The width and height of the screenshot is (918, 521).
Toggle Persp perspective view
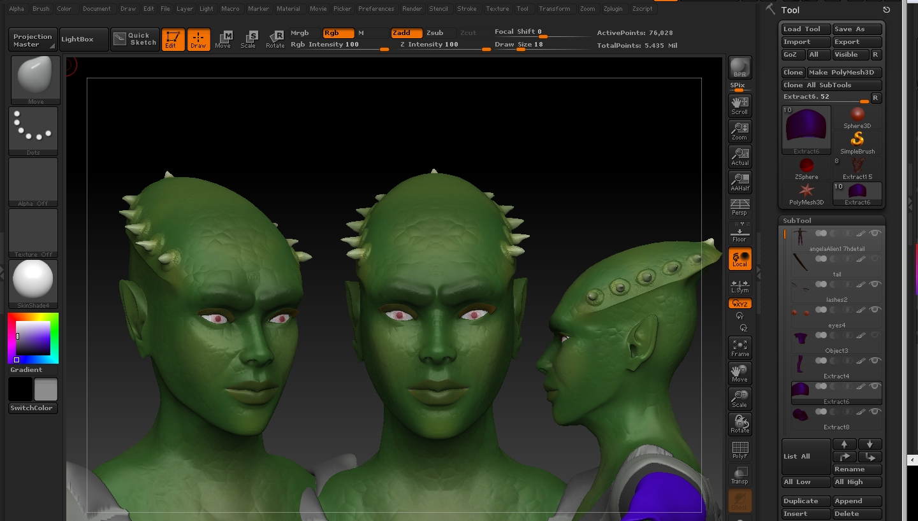point(739,207)
